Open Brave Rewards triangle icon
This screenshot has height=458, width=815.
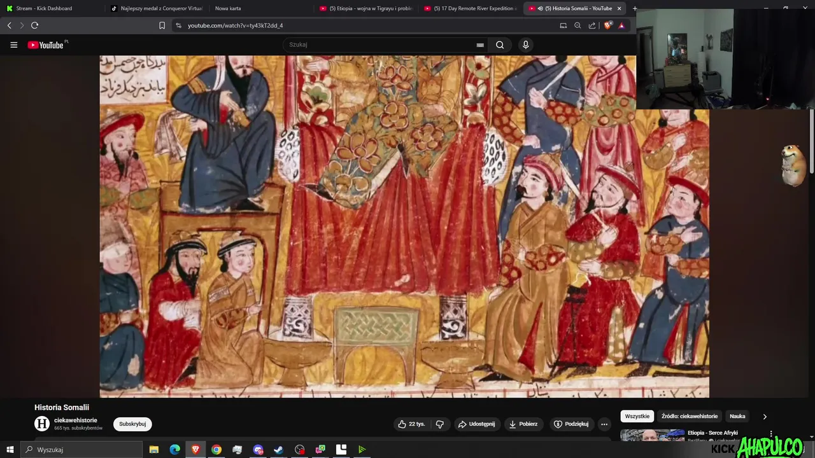click(621, 25)
